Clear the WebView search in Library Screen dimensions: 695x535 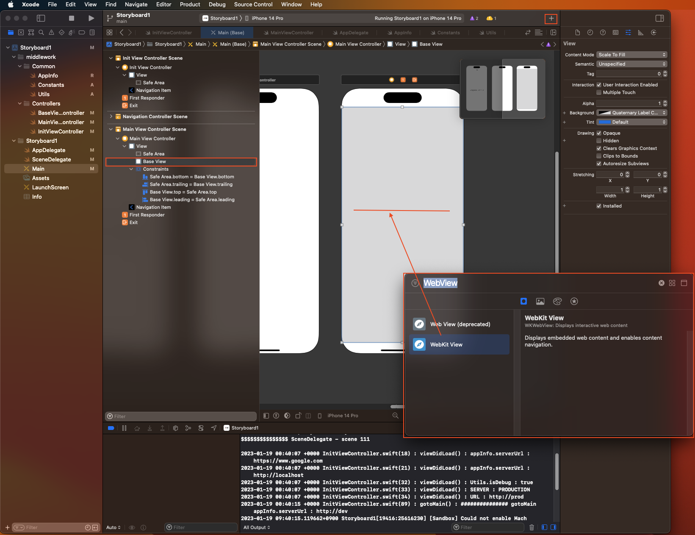tap(661, 283)
